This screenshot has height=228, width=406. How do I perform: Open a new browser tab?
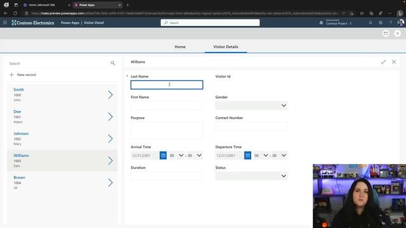[x=128, y=5]
